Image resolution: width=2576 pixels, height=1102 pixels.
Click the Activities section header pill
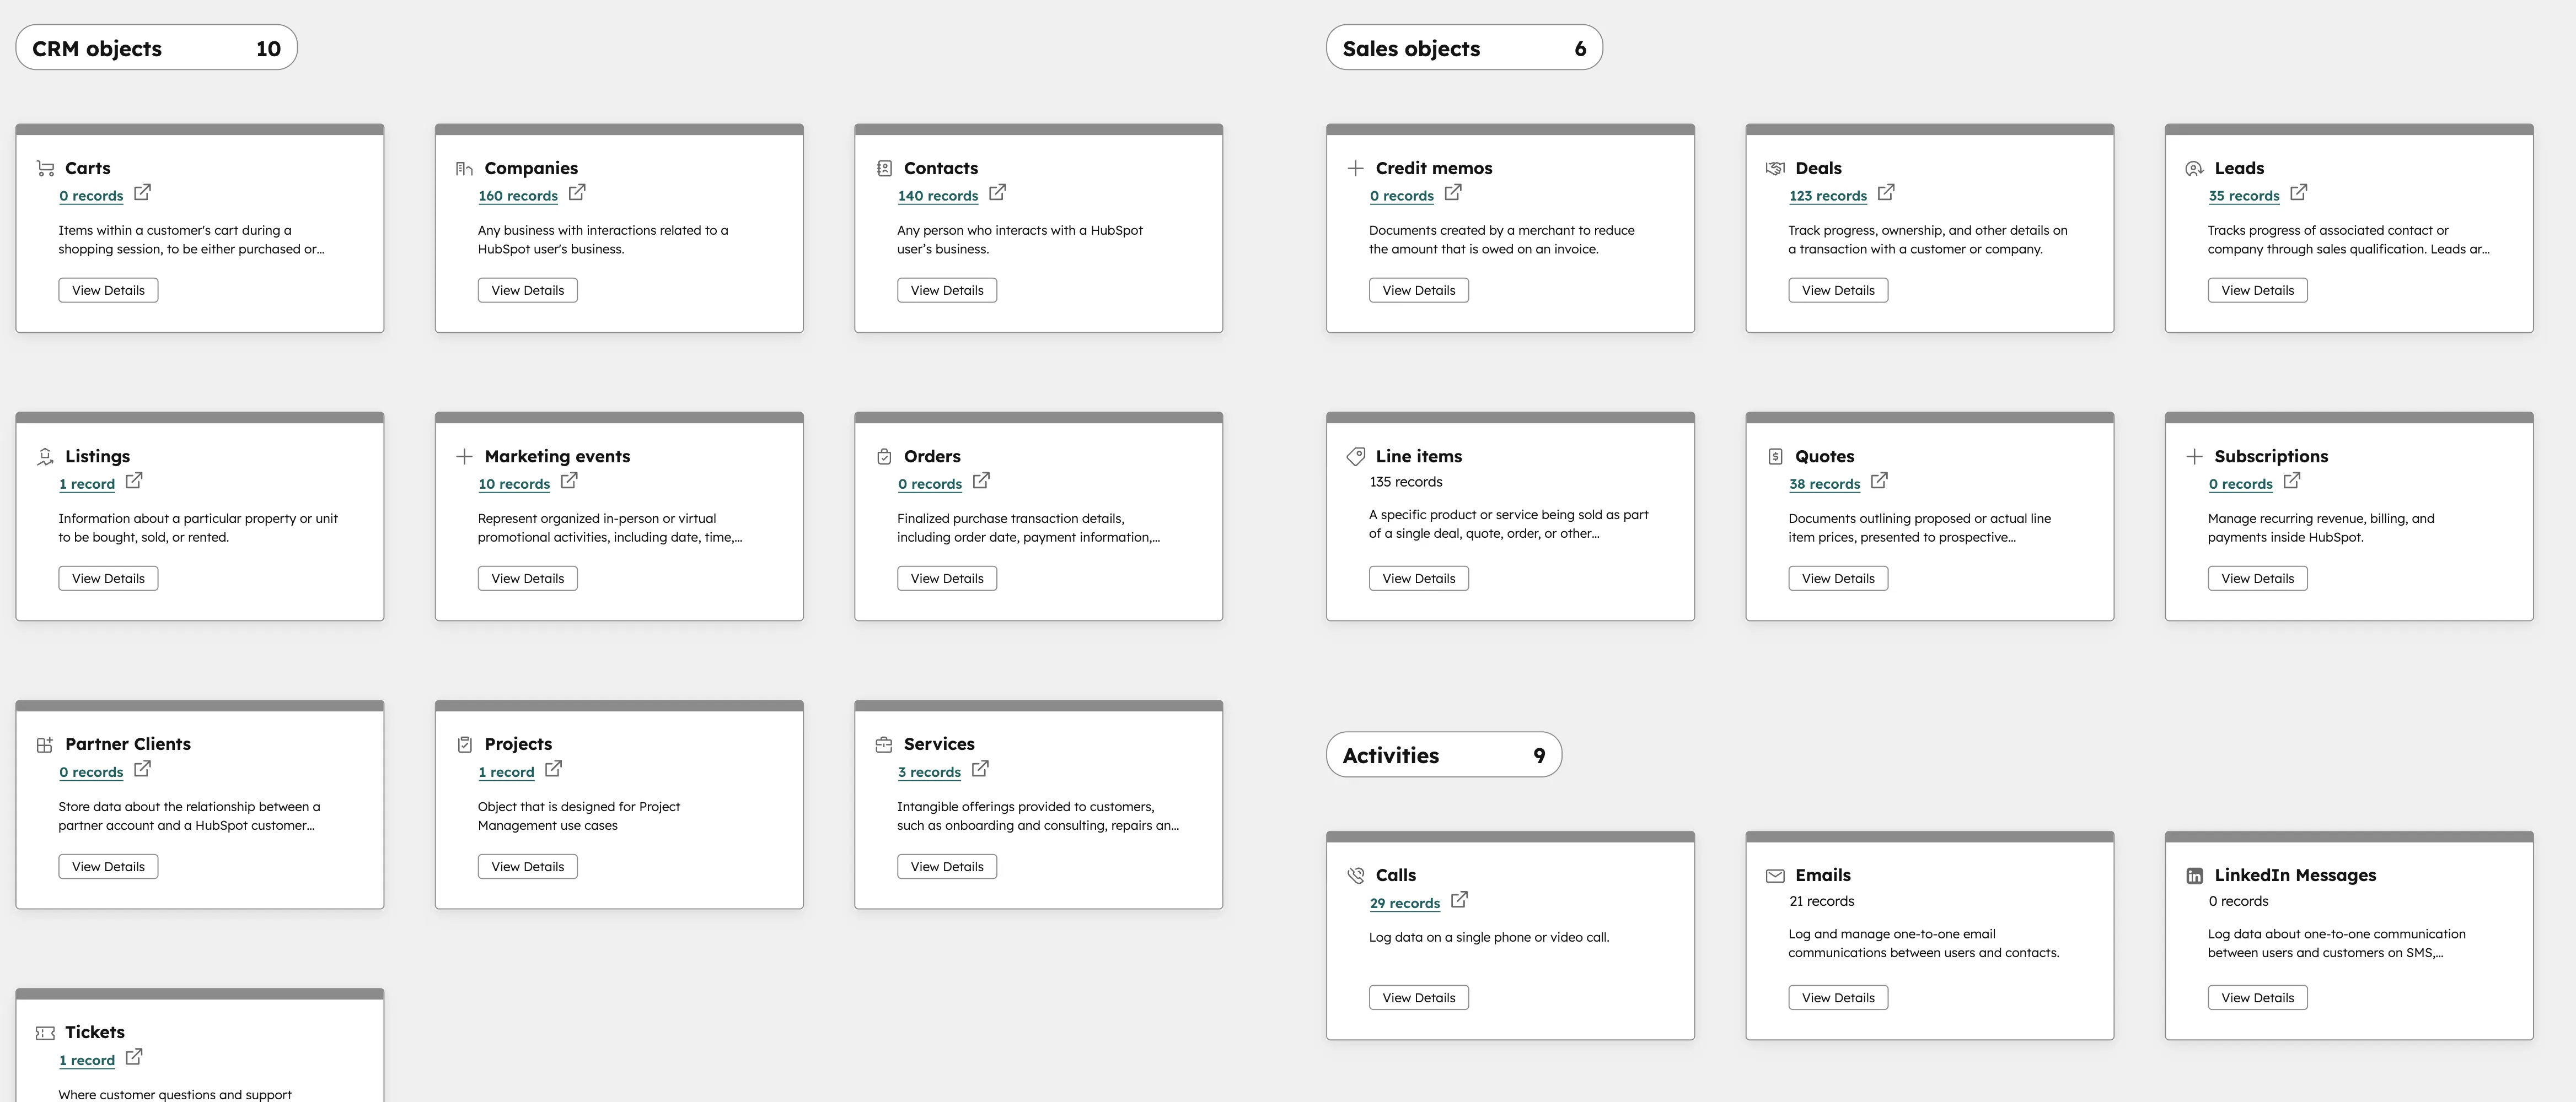pyautogui.click(x=1443, y=754)
